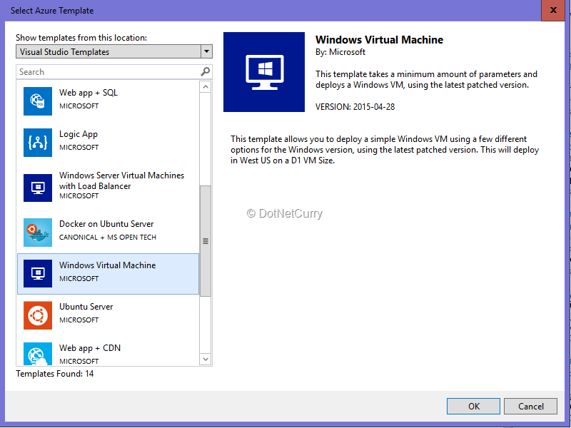571x428 pixels.
Task: Click the large Windows Virtual Machine preview image
Action: tap(264, 72)
